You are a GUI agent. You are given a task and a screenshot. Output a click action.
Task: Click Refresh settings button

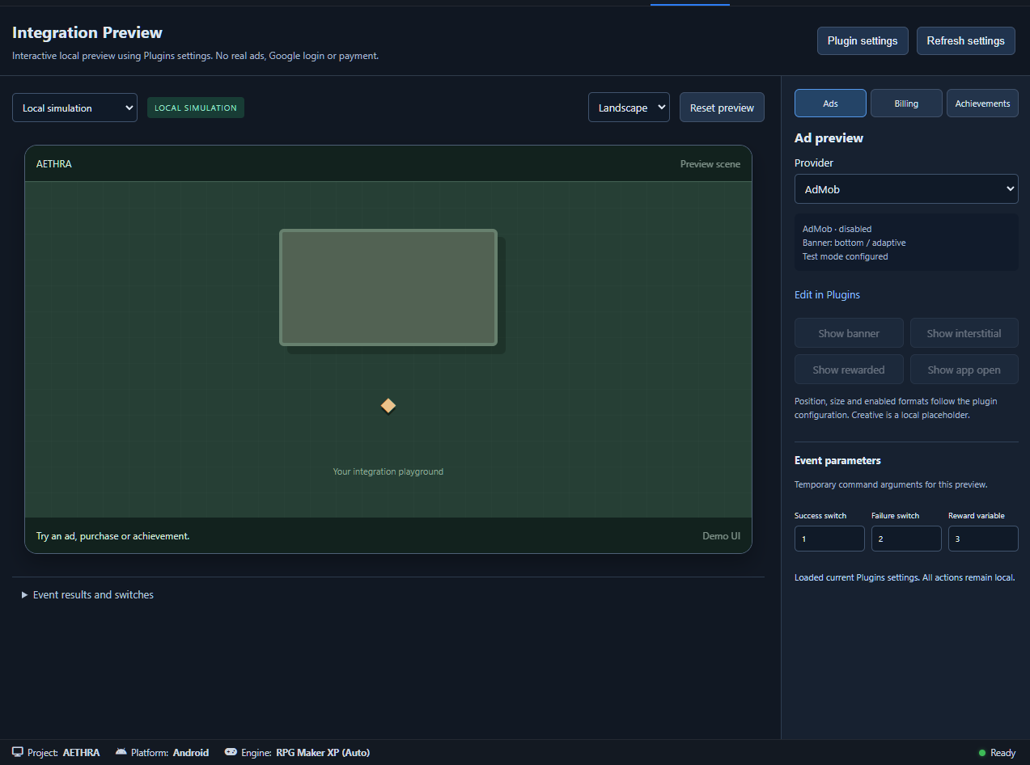click(x=966, y=40)
